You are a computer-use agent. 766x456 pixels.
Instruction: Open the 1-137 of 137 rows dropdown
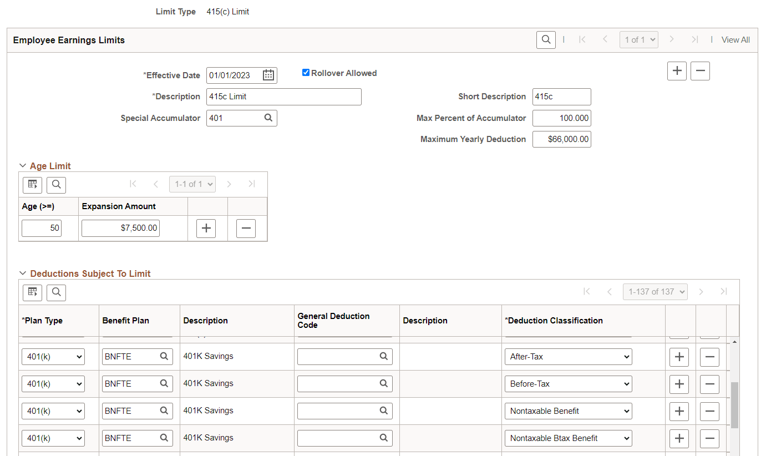(x=655, y=292)
